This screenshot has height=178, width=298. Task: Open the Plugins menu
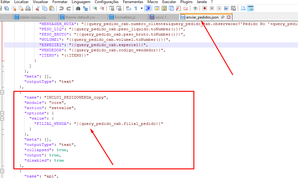(186, 2)
